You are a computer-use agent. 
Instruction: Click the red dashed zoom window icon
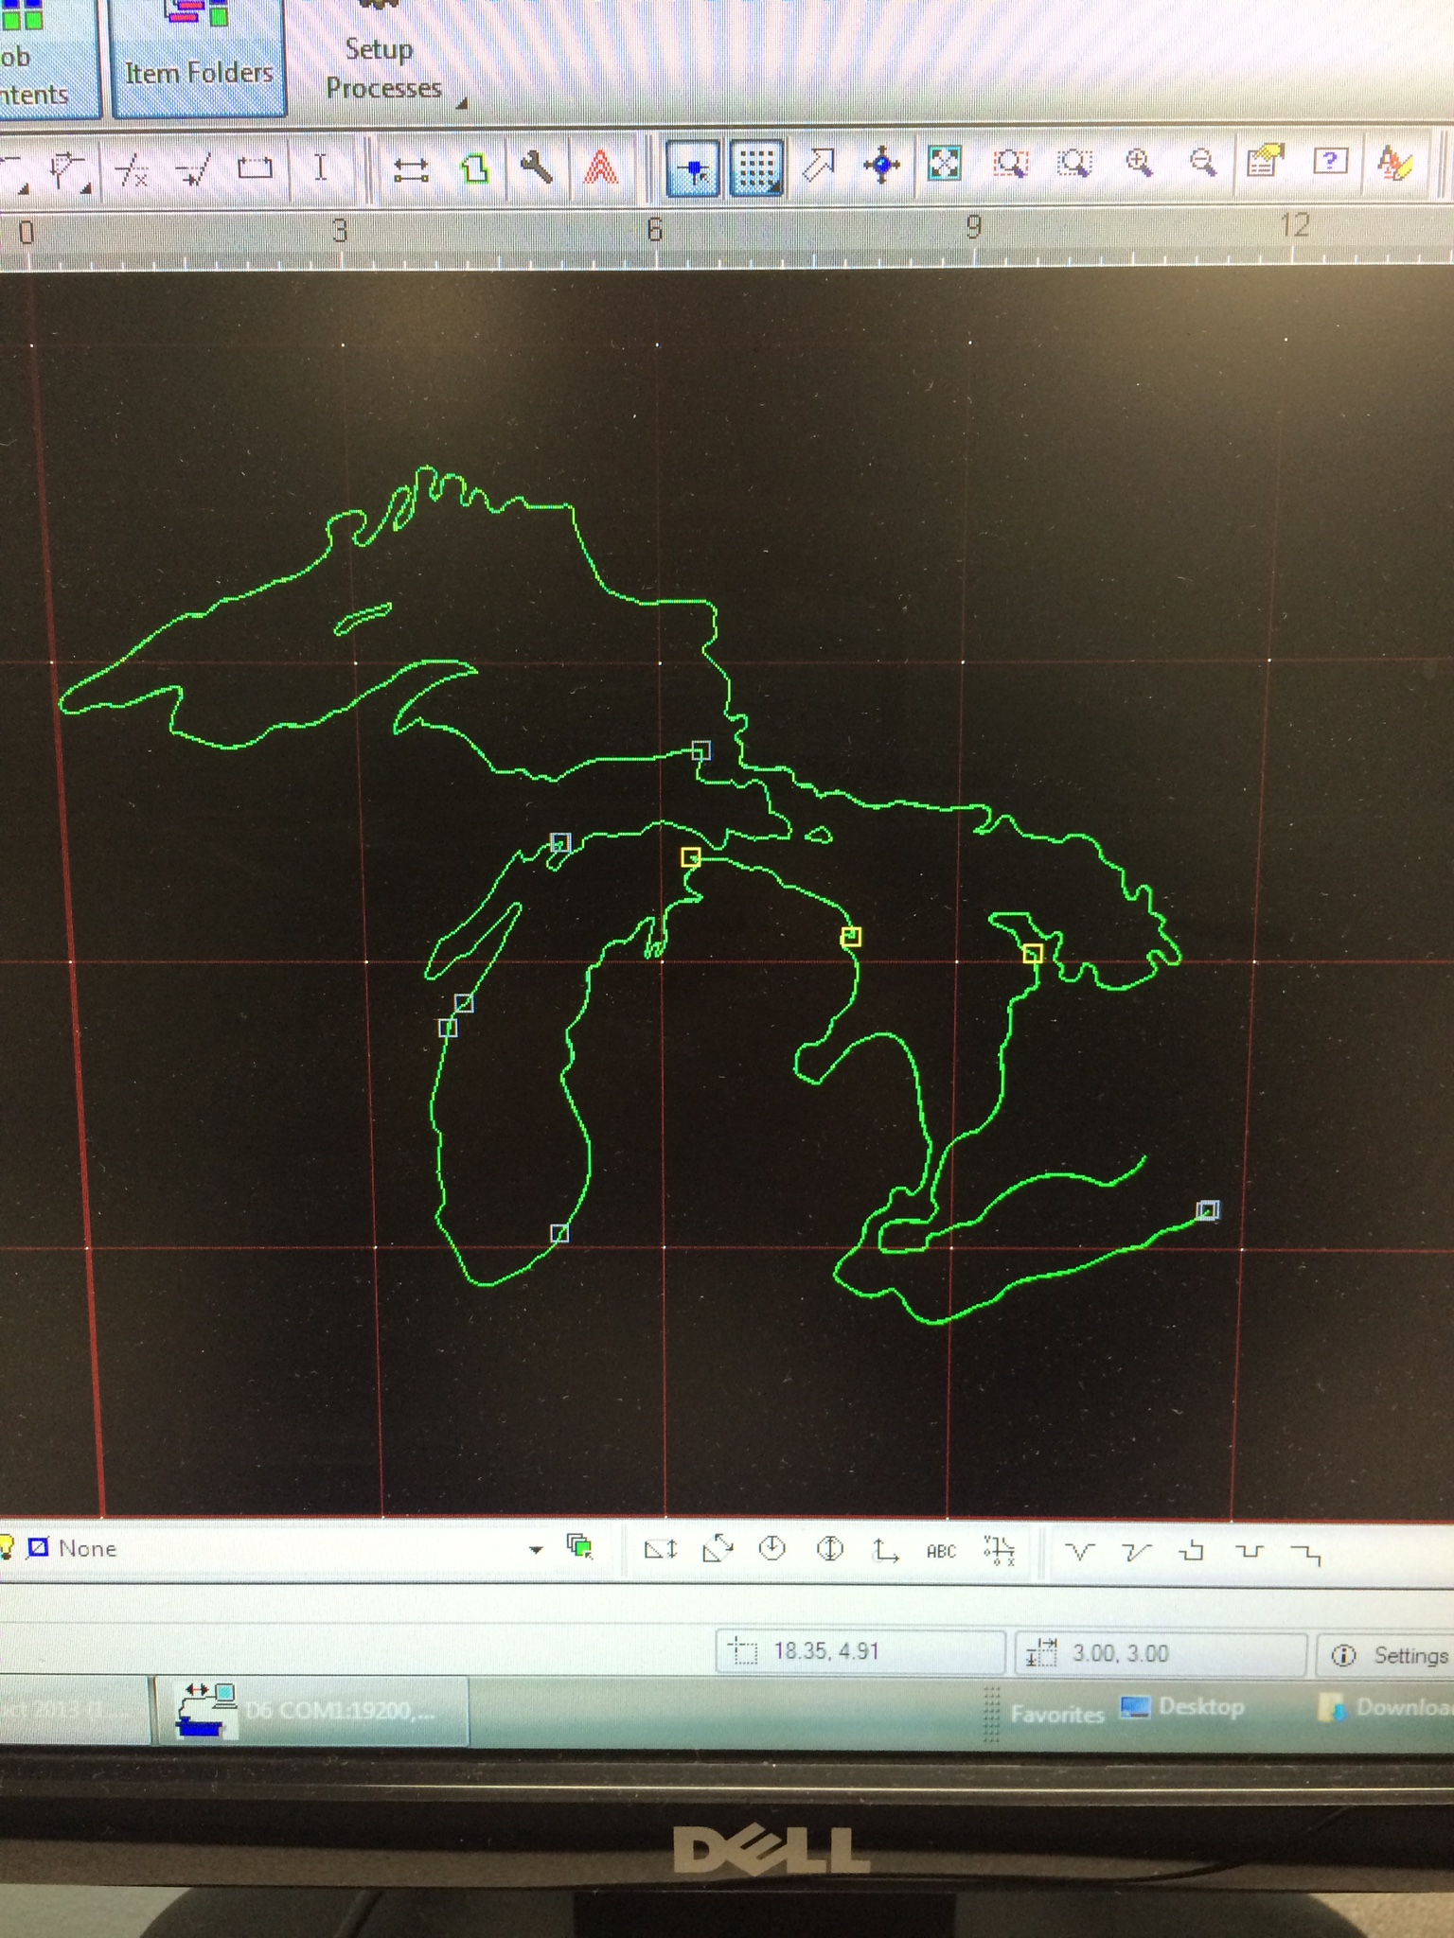[1010, 164]
